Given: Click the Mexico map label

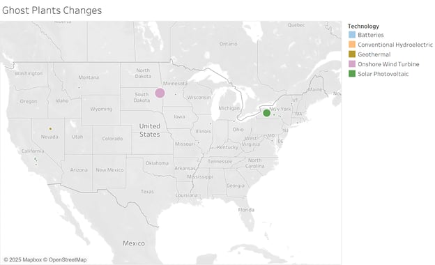Looking at the screenshot, I should pyautogui.click(x=134, y=243).
